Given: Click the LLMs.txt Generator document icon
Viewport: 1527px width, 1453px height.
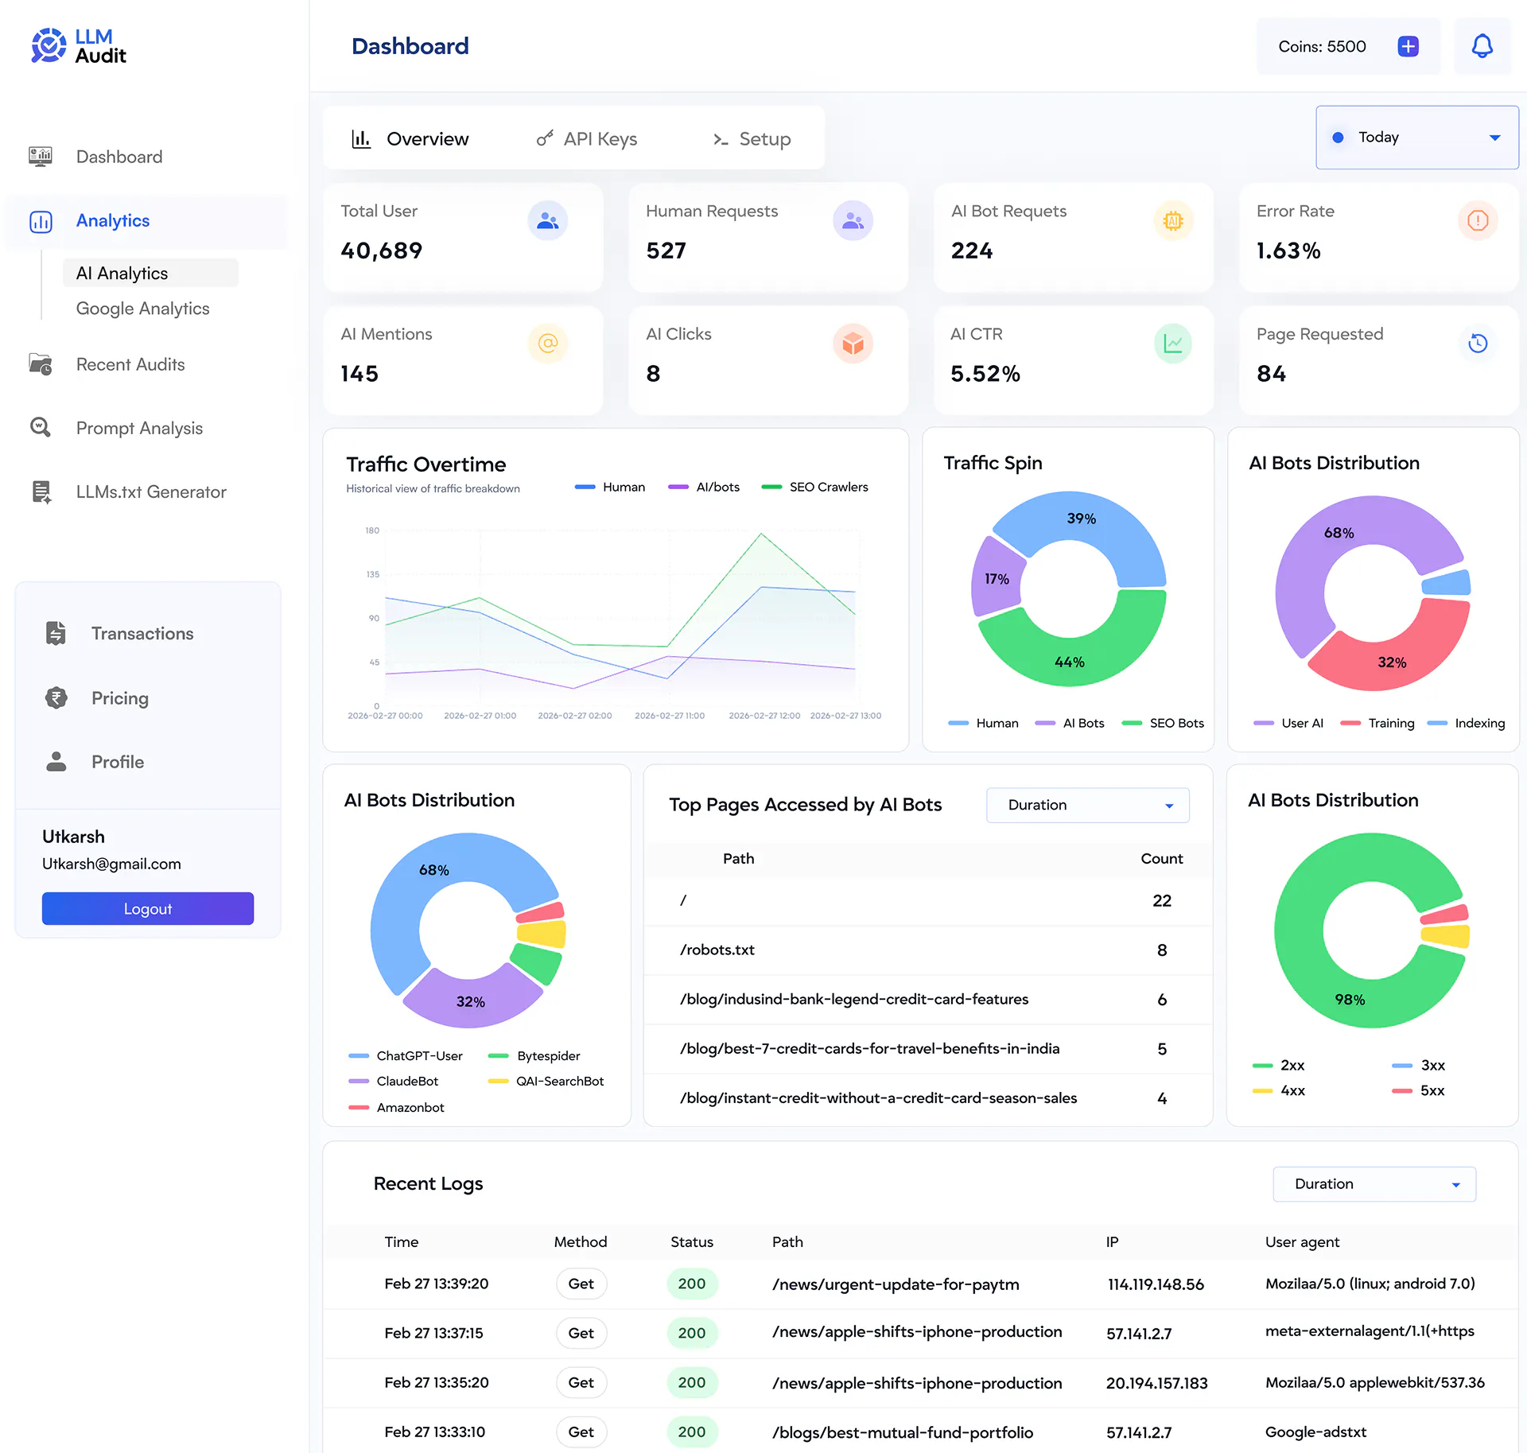Looking at the screenshot, I should click(41, 492).
